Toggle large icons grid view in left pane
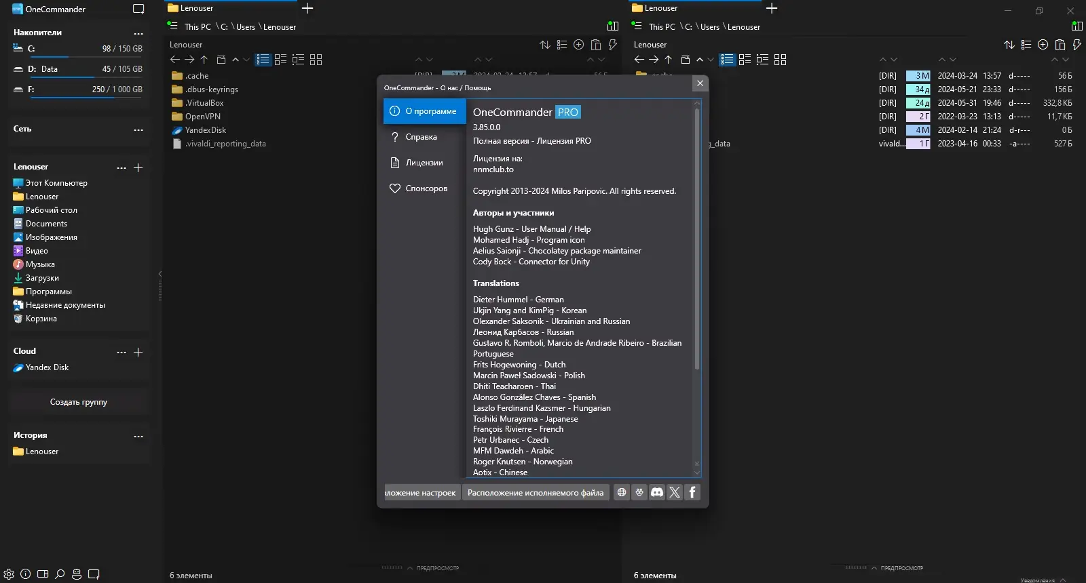 click(x=316, y=60)
